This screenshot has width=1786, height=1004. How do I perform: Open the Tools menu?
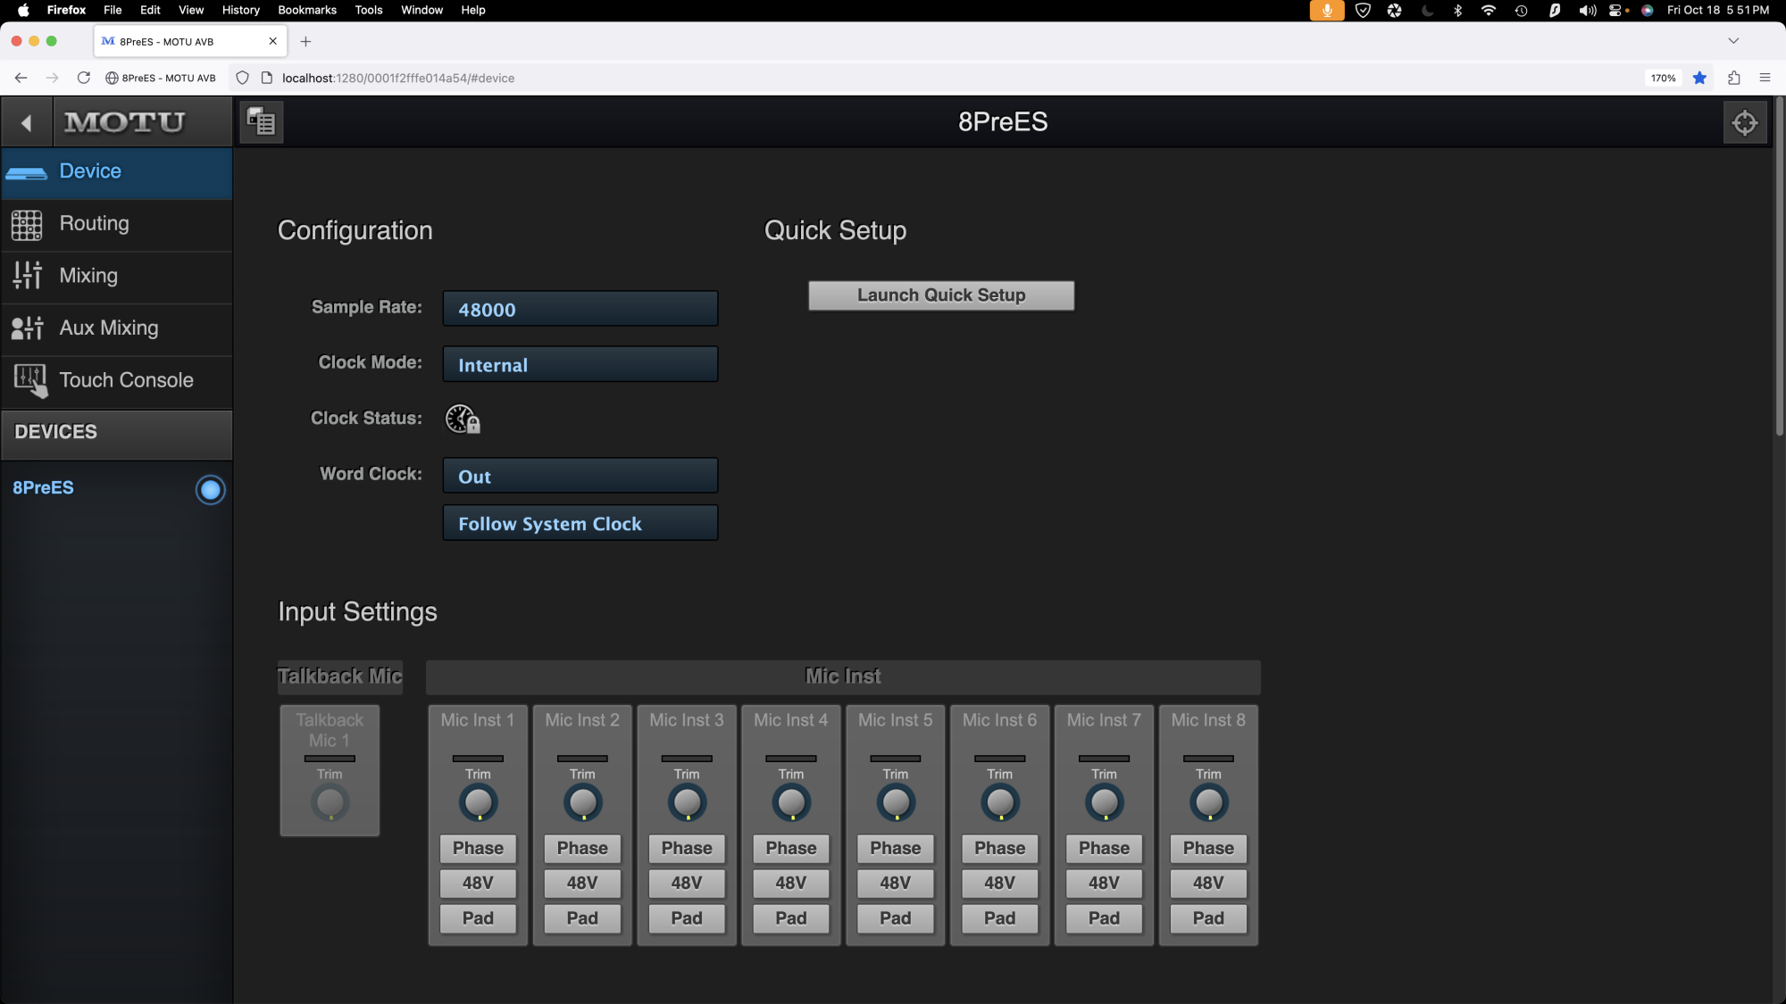point(369,10)
